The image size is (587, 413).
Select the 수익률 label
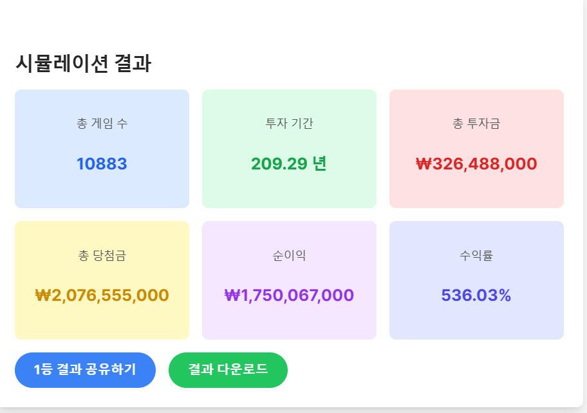click(x=476, y=256)
